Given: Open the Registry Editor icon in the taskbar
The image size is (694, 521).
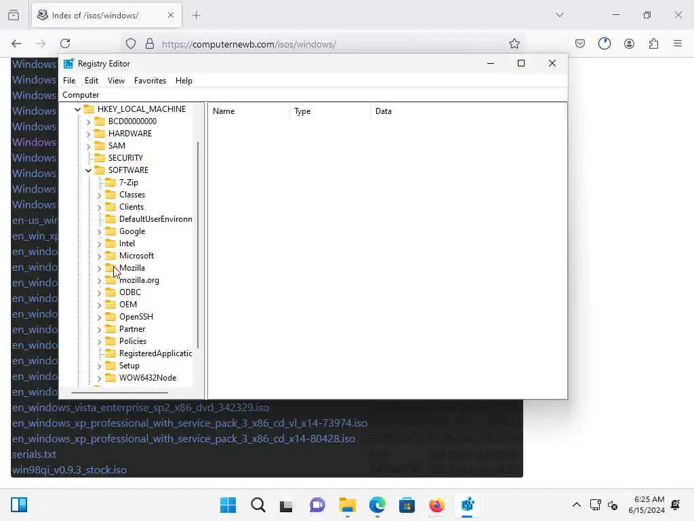Looking at the screenshot, I should pyautogui.click(x=468, y=505).
